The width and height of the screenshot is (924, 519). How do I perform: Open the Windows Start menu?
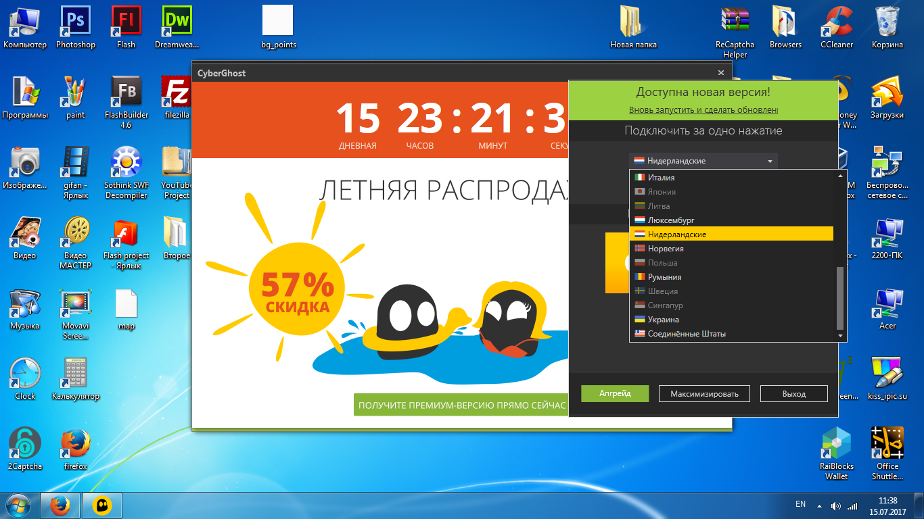18,504
